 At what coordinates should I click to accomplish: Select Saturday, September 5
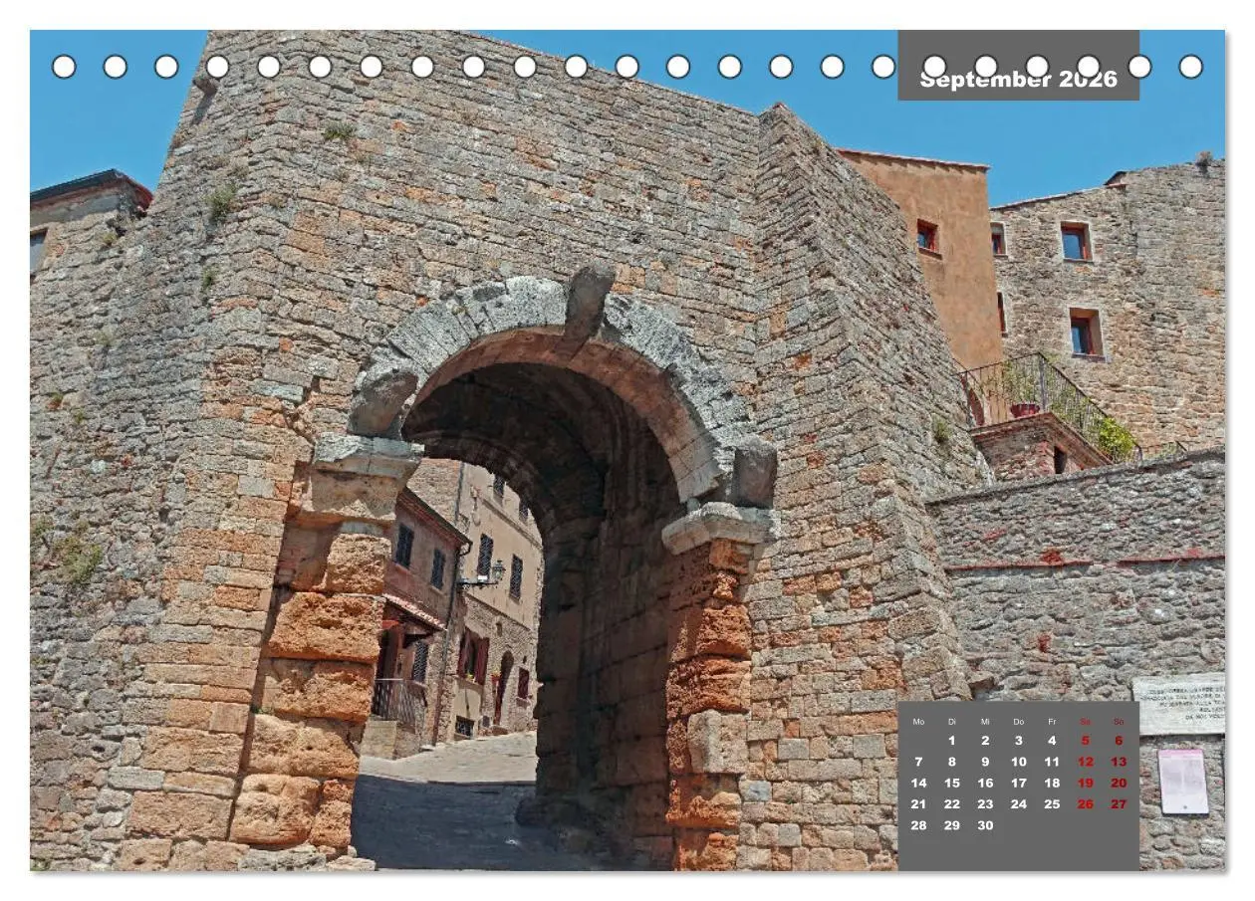click(x=1086, y=740)
